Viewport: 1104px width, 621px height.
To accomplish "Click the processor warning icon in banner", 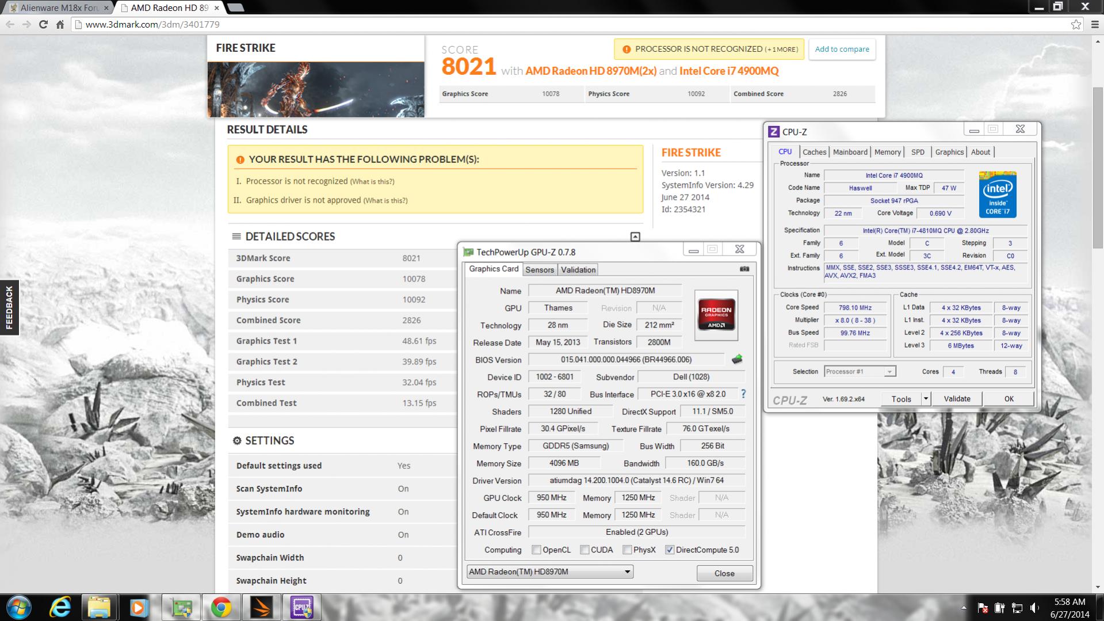I will tap(627, 49).
